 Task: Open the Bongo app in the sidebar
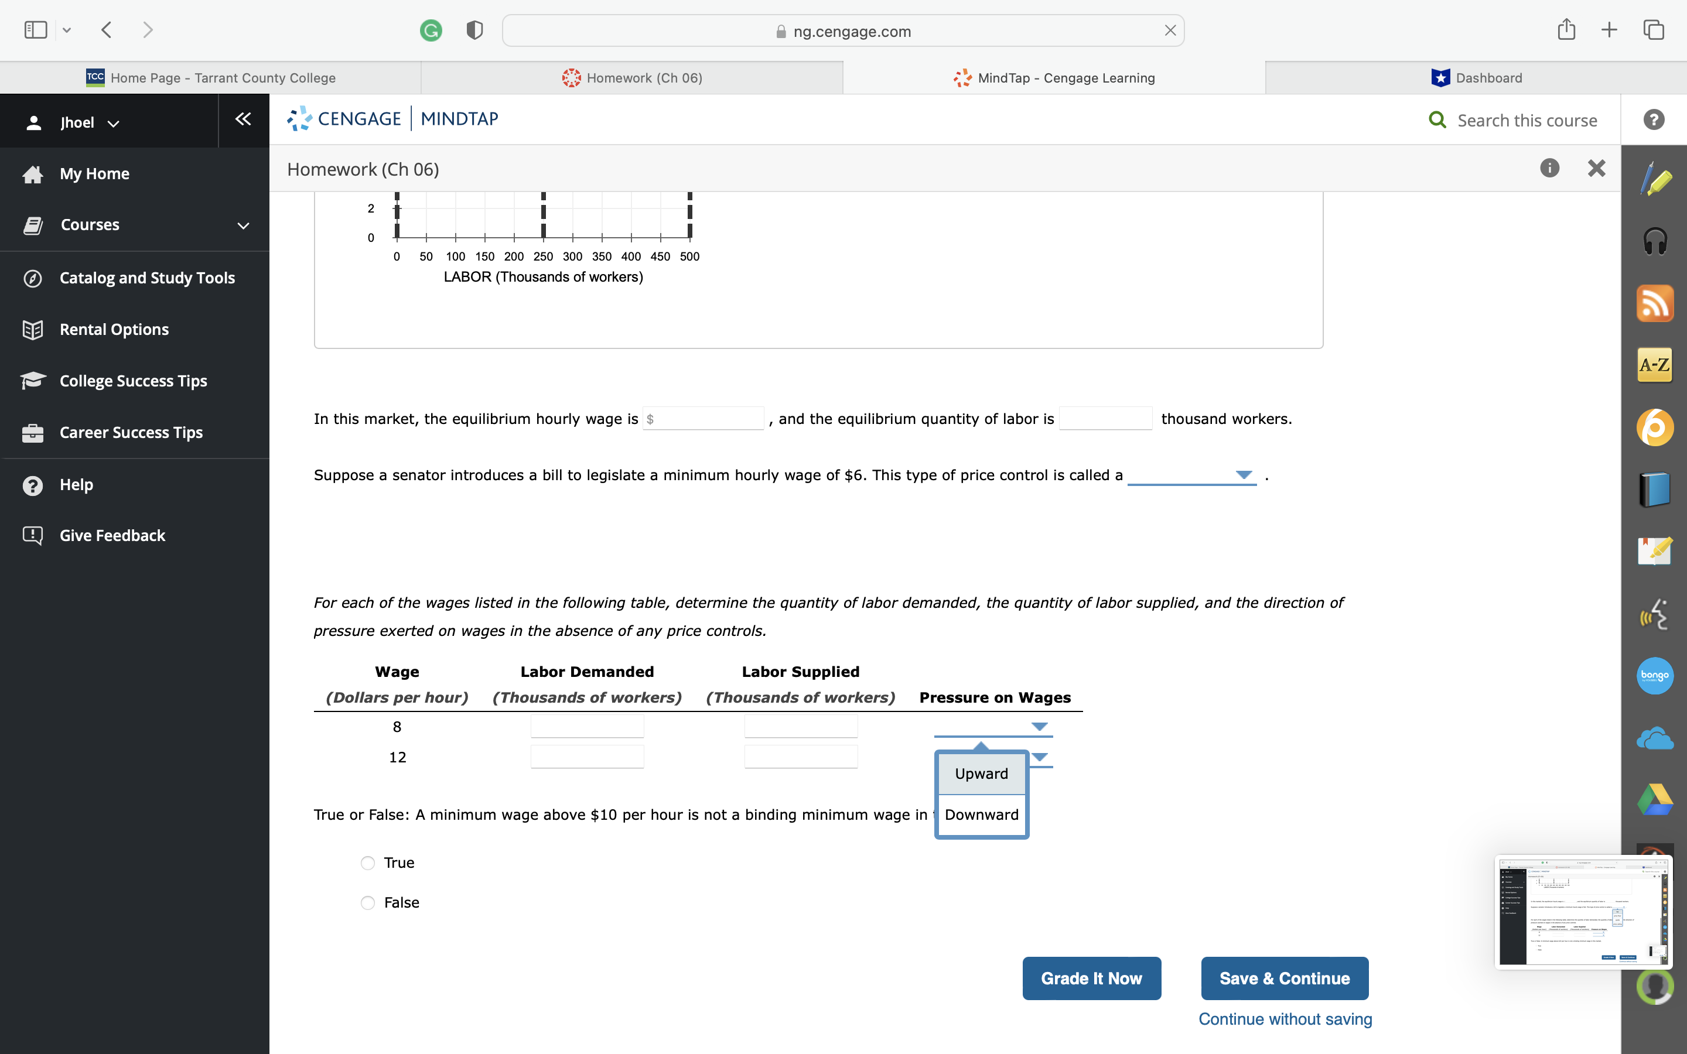pos(1655,675)
